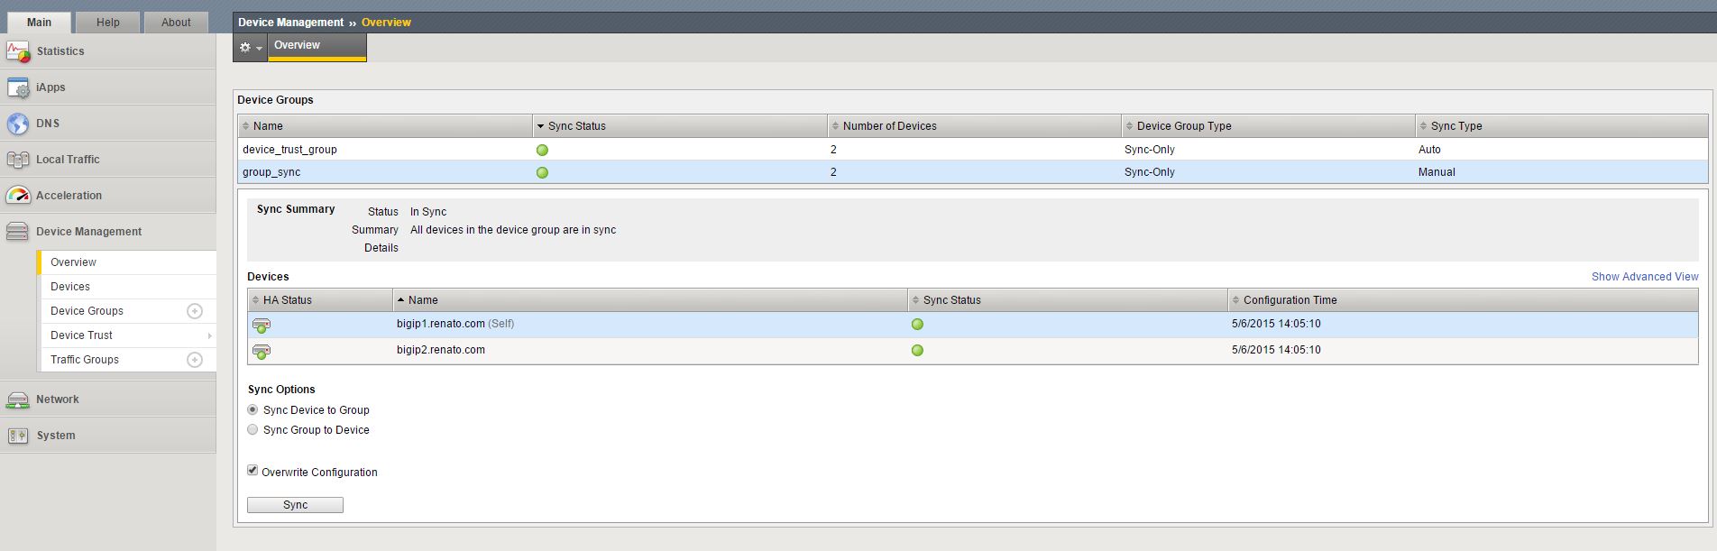The height and width of the screenshot is (551, 1717).
Task: Click the Show Advanced View link
Action: point(1644,277)
